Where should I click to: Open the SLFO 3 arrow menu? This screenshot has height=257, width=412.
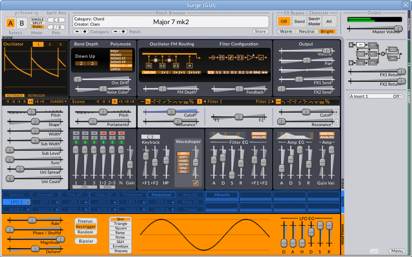86,209
